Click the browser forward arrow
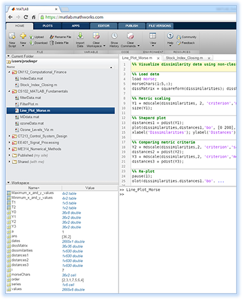Image resolution: width=242 pixels, height=299 pixels. click(18, 17)
